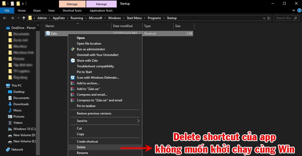
Task: Open Downloads in navigation pane
Action: (18, 104)
